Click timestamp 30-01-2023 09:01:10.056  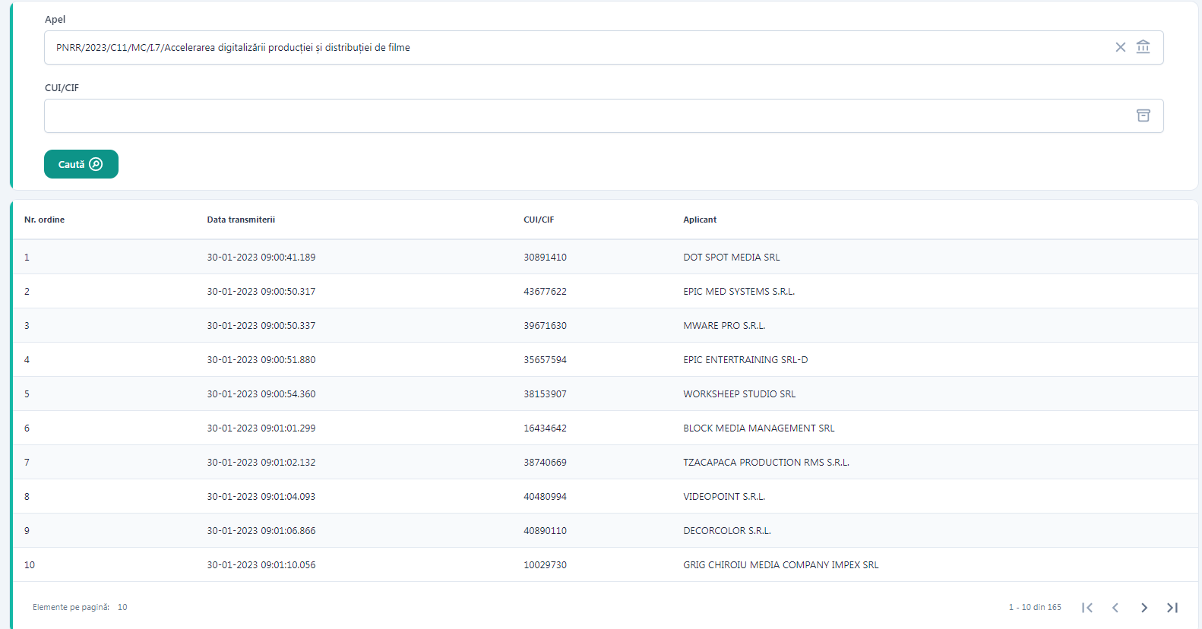[x=261, y=564]
